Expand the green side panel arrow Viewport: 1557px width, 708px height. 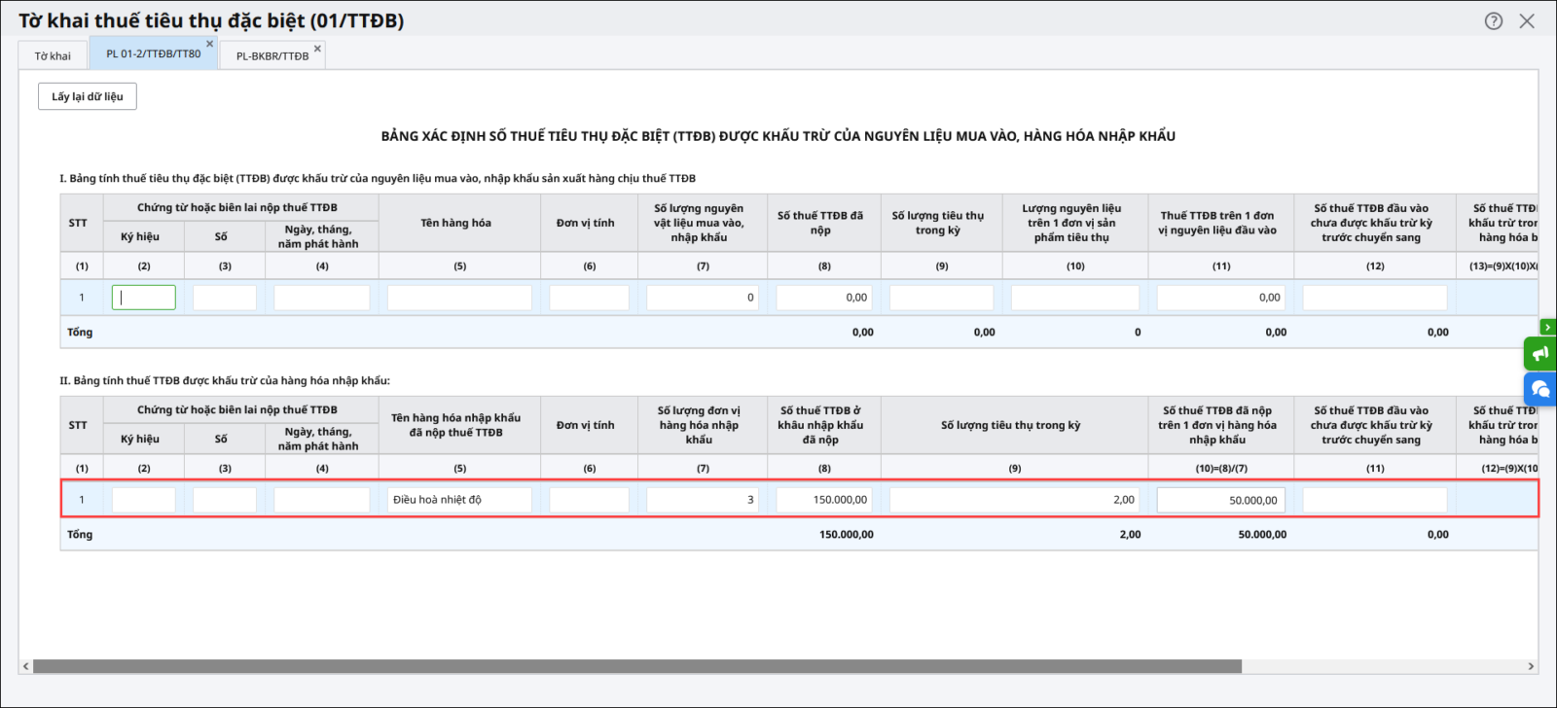1547,328
